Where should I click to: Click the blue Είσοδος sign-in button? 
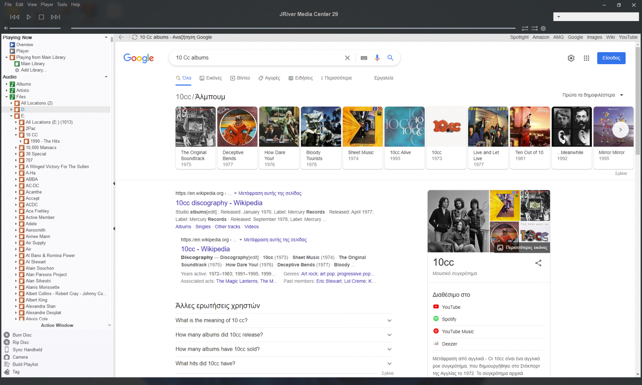point(611,58)
